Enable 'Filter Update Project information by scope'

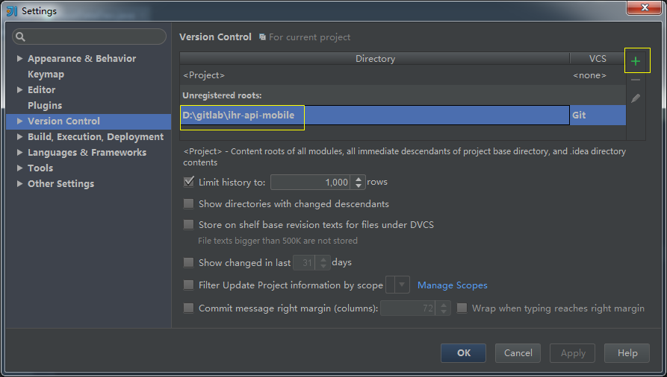[188, 285]
